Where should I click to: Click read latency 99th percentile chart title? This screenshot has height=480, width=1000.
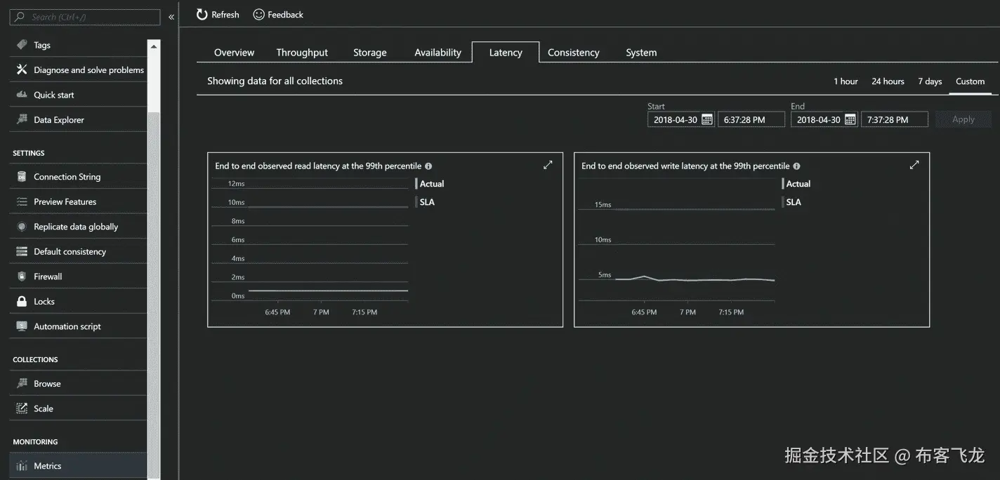tap(318, 166)
